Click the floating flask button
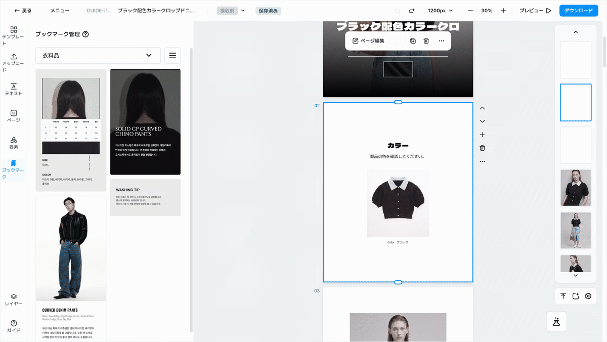 (x=556, y=321)
